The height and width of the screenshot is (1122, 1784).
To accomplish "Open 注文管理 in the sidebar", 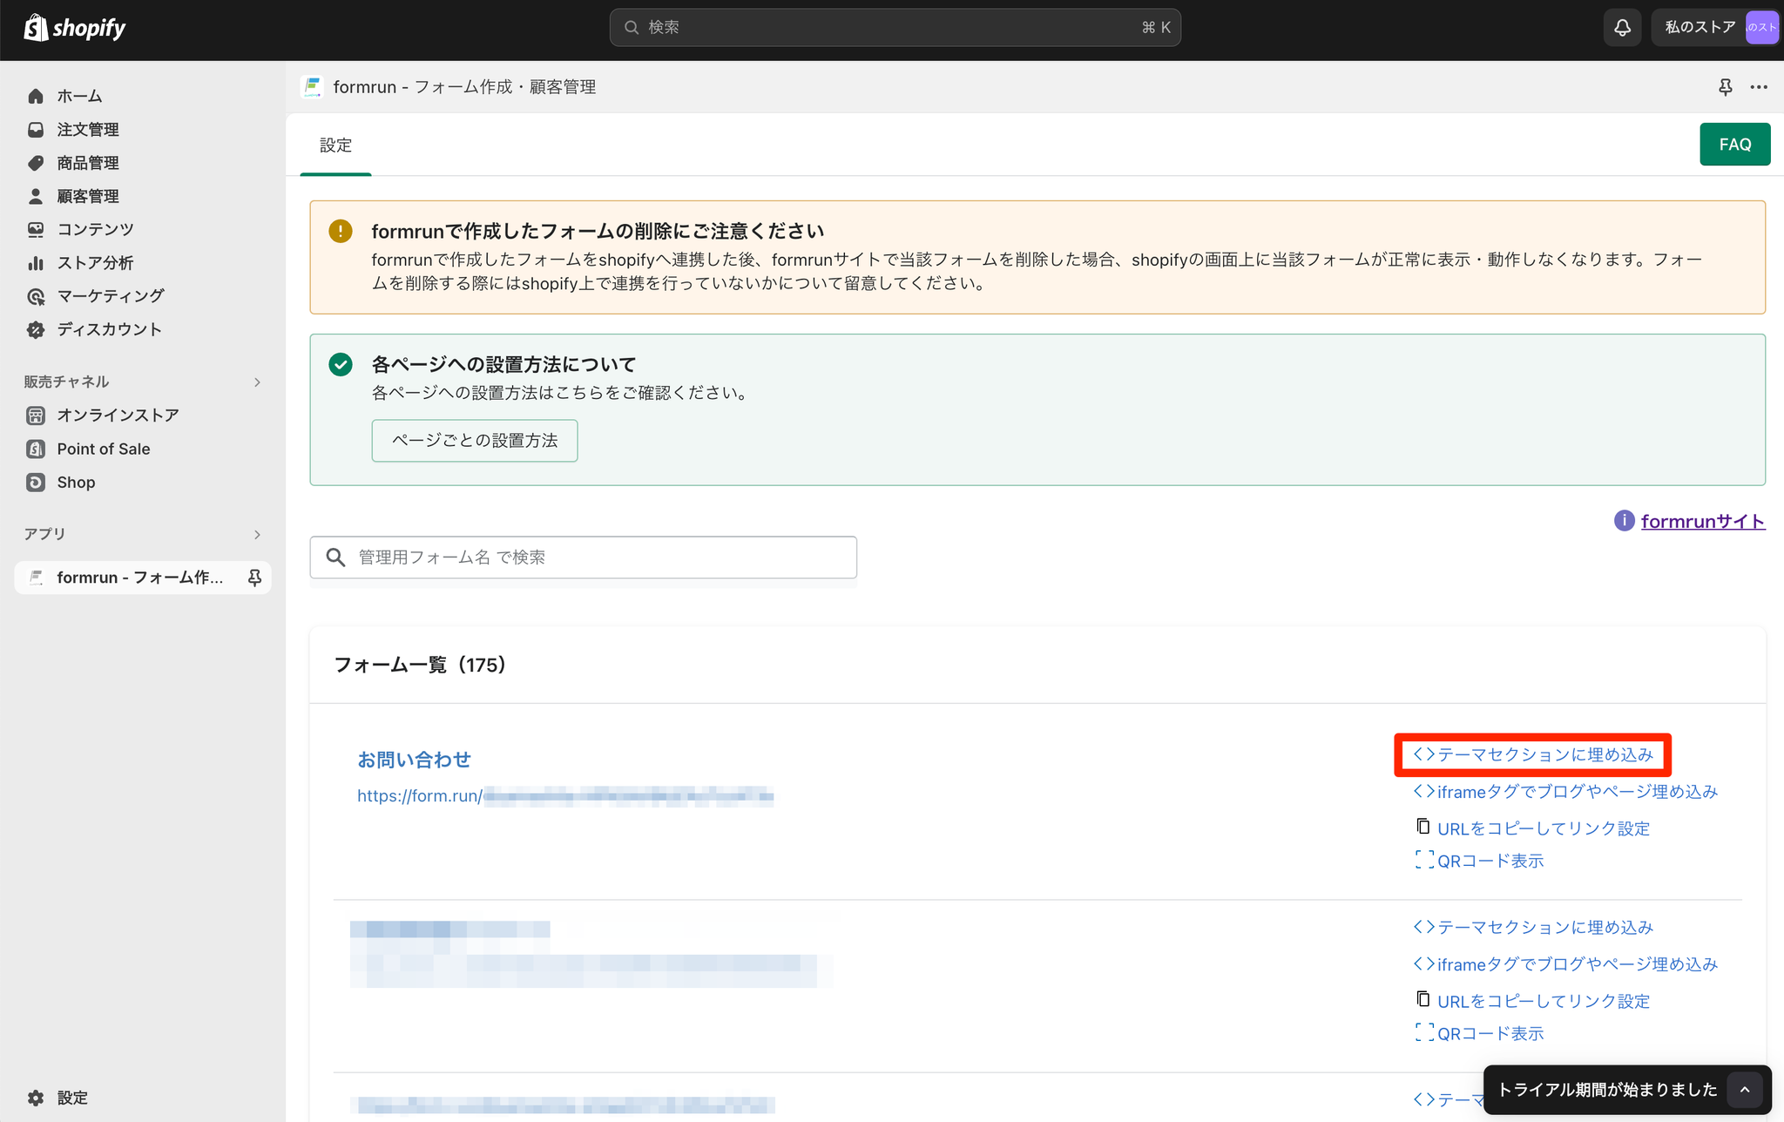I will click(x=87, y=130).
